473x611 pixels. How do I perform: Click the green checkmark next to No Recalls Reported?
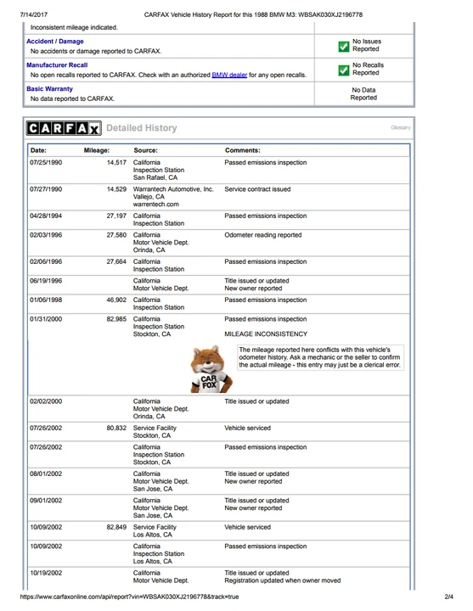coord(344,70)
